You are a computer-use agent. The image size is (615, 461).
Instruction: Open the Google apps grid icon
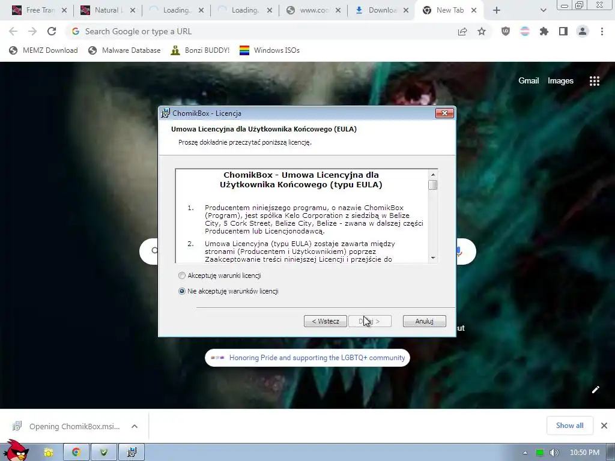(595, 81)
